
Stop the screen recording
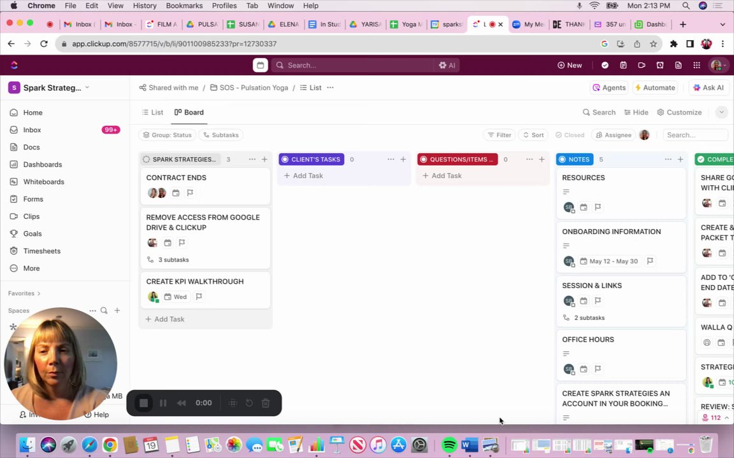coord(144,403)
